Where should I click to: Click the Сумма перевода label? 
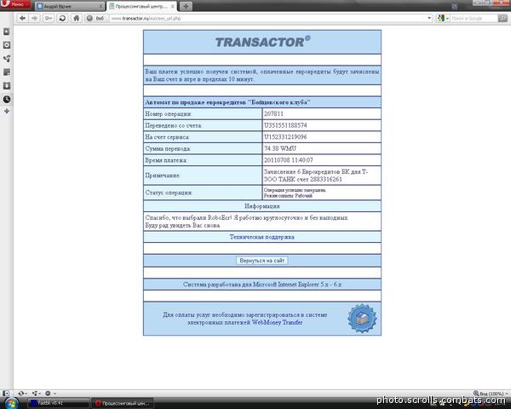pos(168,149)
